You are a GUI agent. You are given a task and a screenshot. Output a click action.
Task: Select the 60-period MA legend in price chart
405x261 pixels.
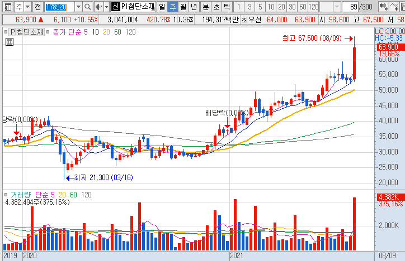pyautogui.click(x=117, y=32)
